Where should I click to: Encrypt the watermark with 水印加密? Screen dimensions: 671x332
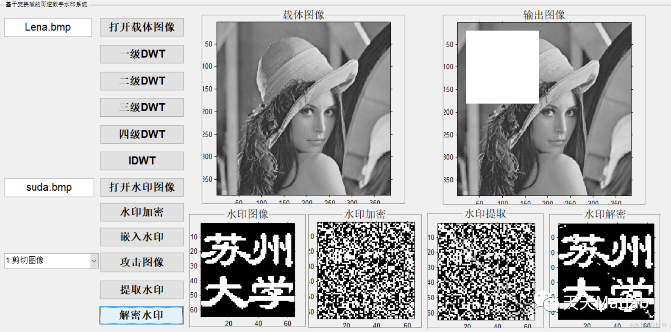[x=142, y=212]
